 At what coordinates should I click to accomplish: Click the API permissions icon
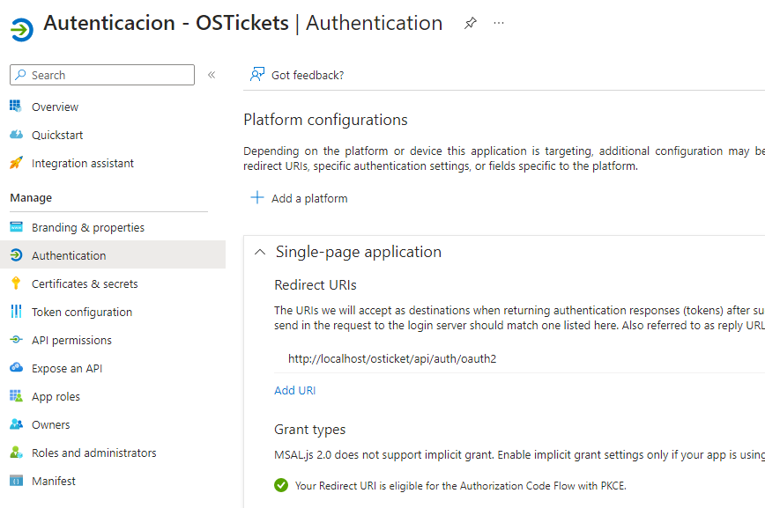point(16,339)
